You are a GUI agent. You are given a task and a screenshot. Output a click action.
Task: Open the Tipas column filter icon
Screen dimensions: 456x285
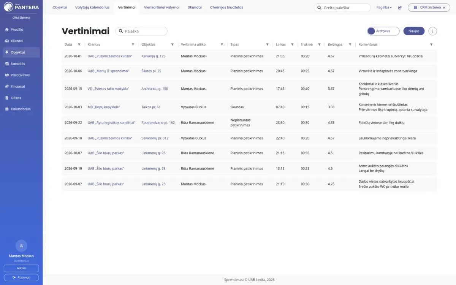[268, 44]
